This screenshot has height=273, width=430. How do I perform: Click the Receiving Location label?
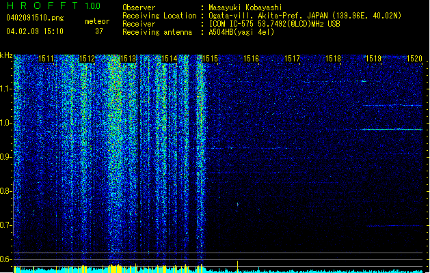pos(159,16)
